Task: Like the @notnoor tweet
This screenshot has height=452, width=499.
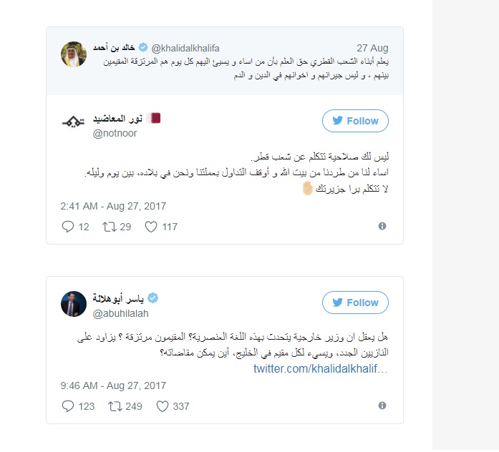Action: 151,227
